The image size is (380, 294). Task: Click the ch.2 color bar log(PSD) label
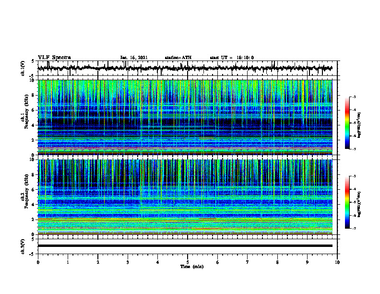(x=359, y=205)
